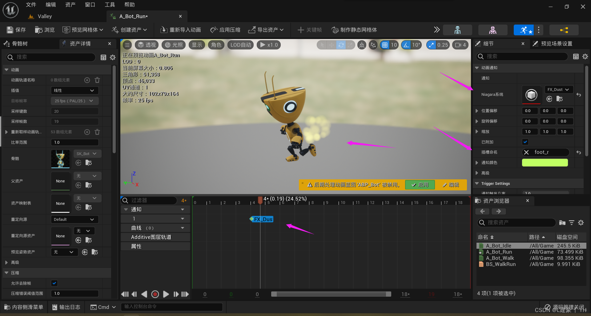Expand the toolbar overflow double-chevron
The image size is (591, 316).
point(436,30)
